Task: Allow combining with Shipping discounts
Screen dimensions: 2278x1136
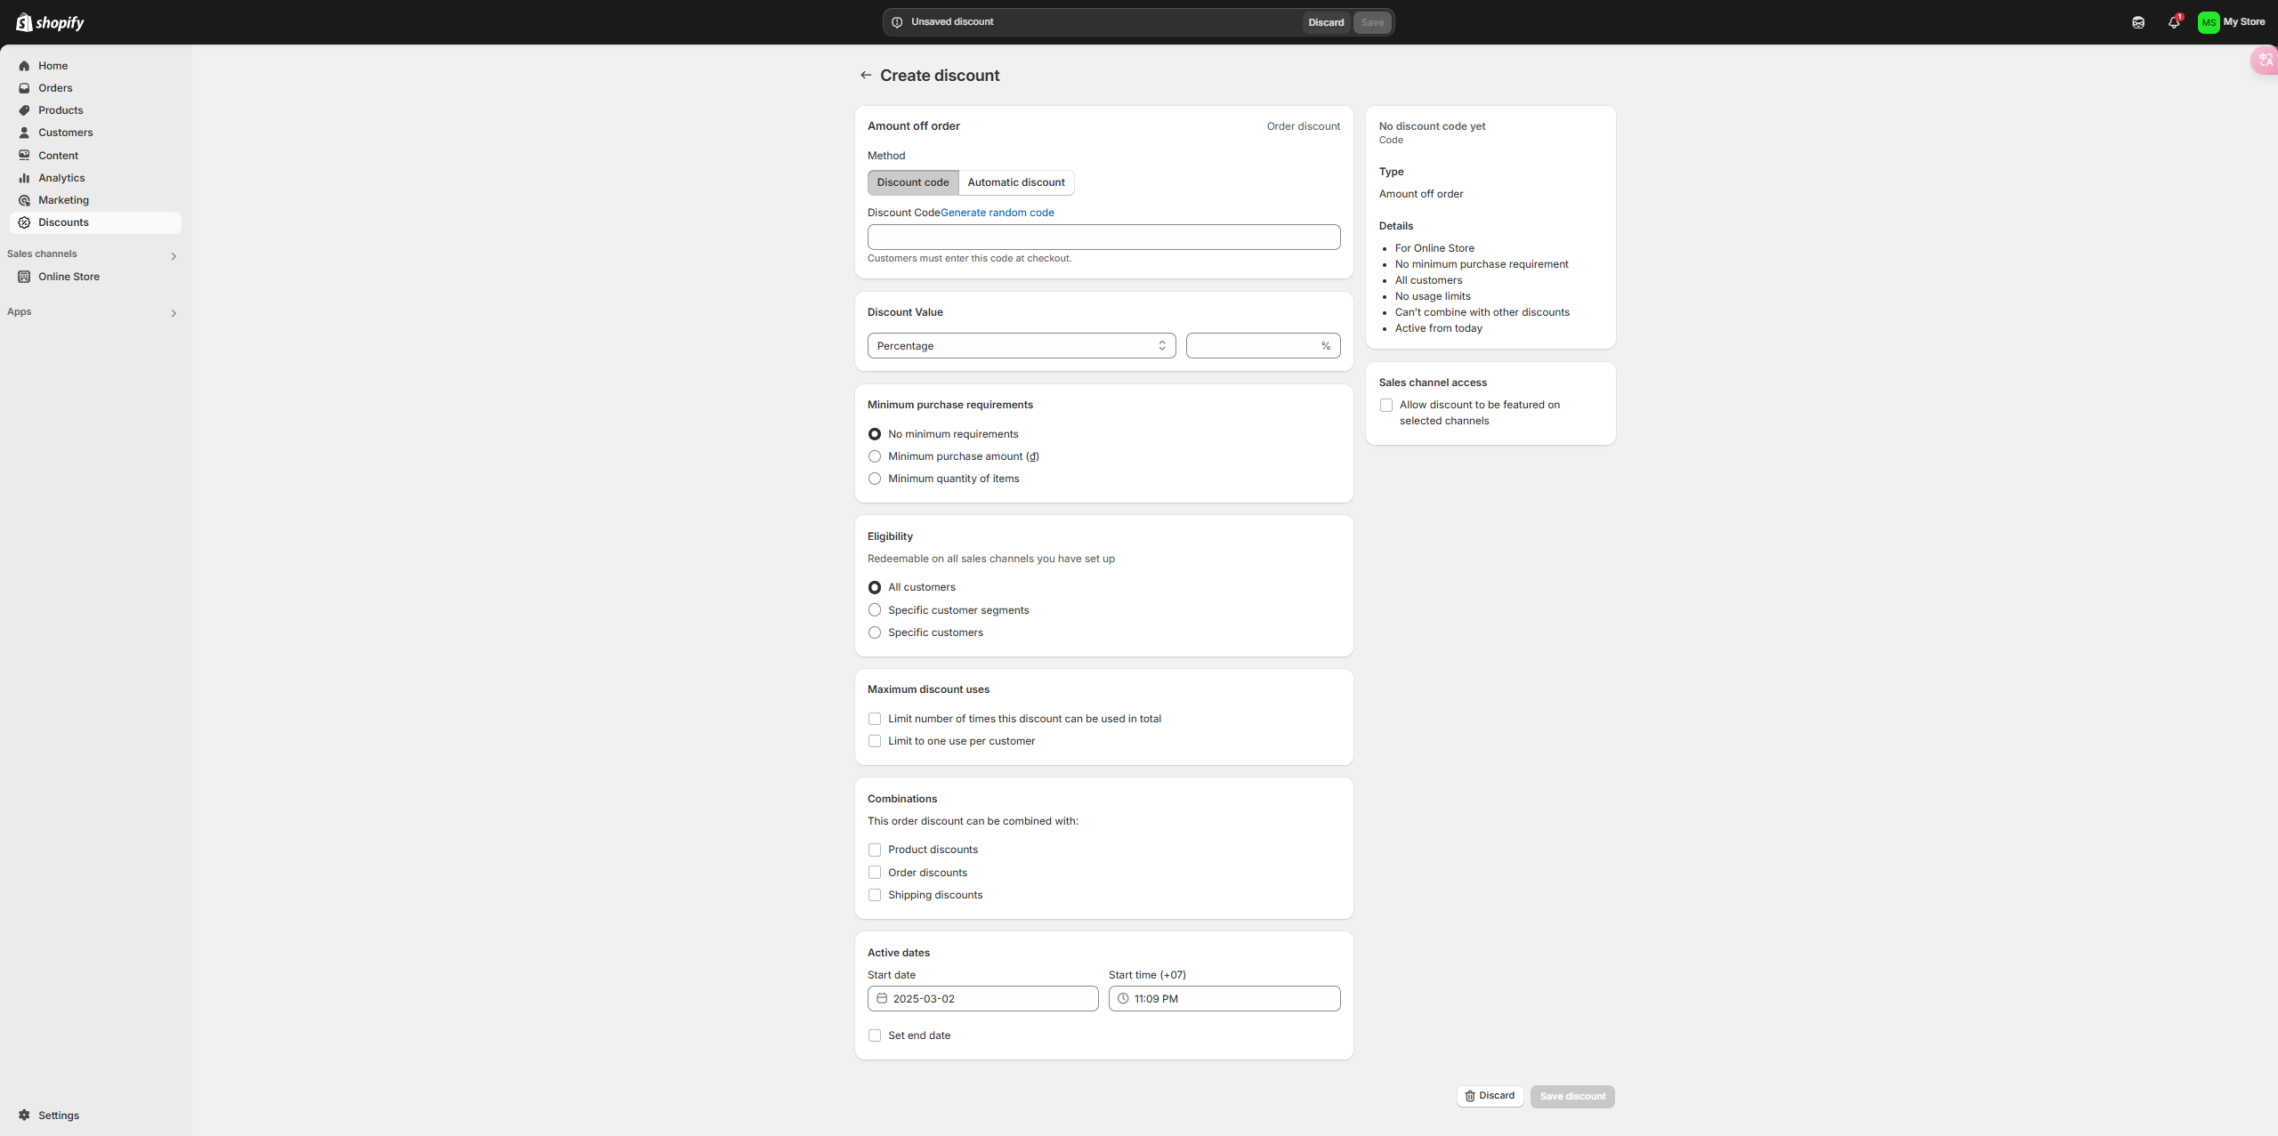Action: [875, 895]
